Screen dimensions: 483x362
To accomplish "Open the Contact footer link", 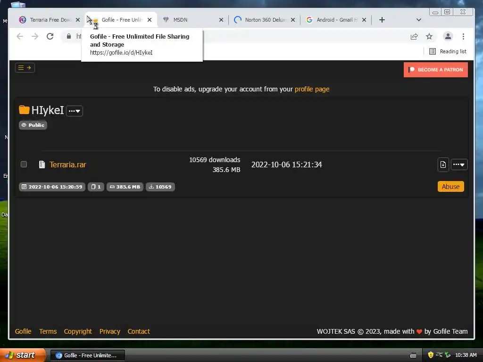I will [139, 331].
